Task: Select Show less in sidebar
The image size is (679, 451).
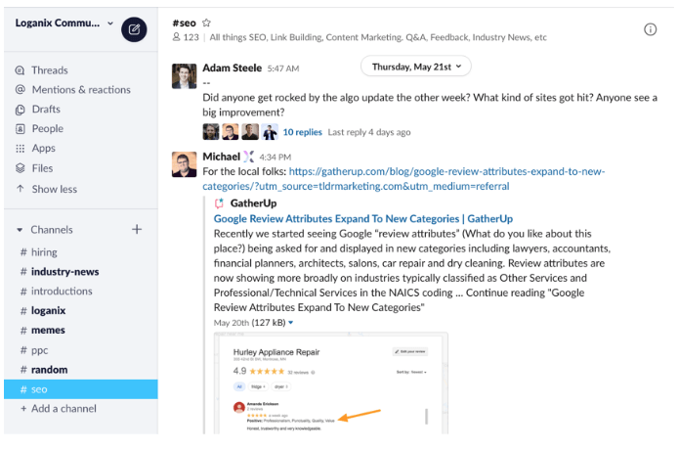Action: pyautogui.click(x=54, y=189)
